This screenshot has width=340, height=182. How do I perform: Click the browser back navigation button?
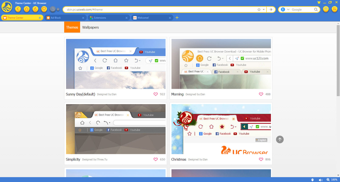point(18,9)
